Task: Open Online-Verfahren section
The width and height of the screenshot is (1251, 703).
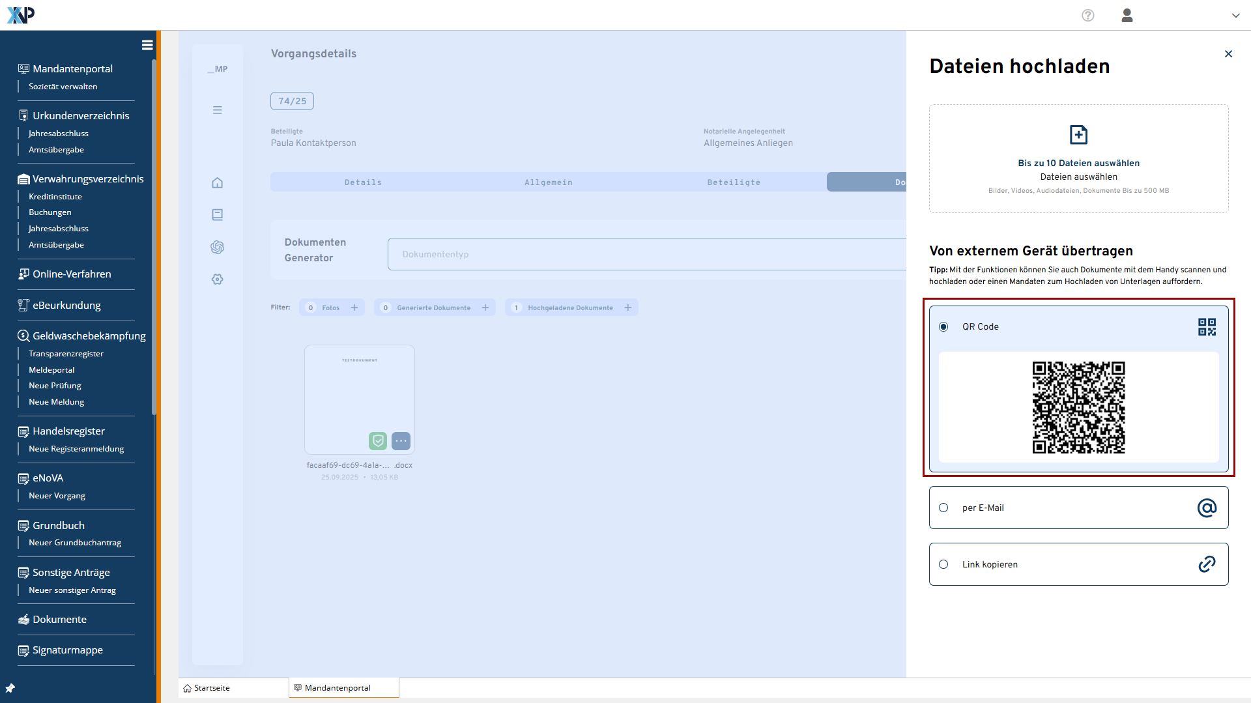Action: click(72, 274)
